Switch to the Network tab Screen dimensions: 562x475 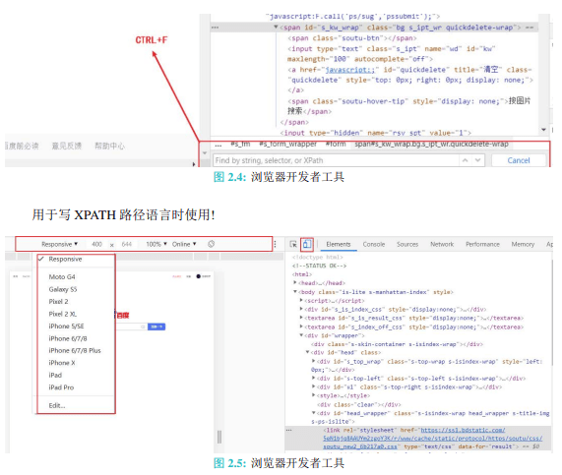[x=442, y=244]
